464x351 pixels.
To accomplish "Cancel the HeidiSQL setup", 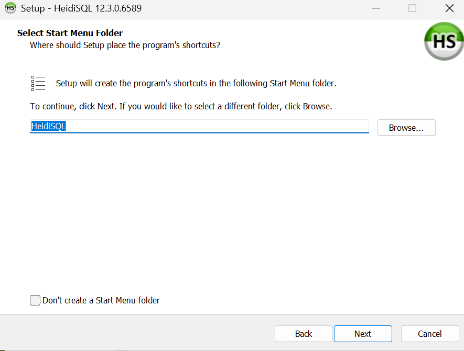I will (x=430, y=334).
